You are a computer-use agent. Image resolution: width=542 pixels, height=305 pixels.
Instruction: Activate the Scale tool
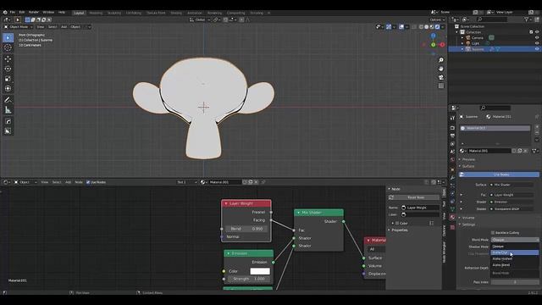point(8,79)
